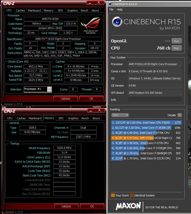This screenshot has width=191, height=214.
Task: Open the CPU ranking type dropdown
Action: tap(120, 115)
